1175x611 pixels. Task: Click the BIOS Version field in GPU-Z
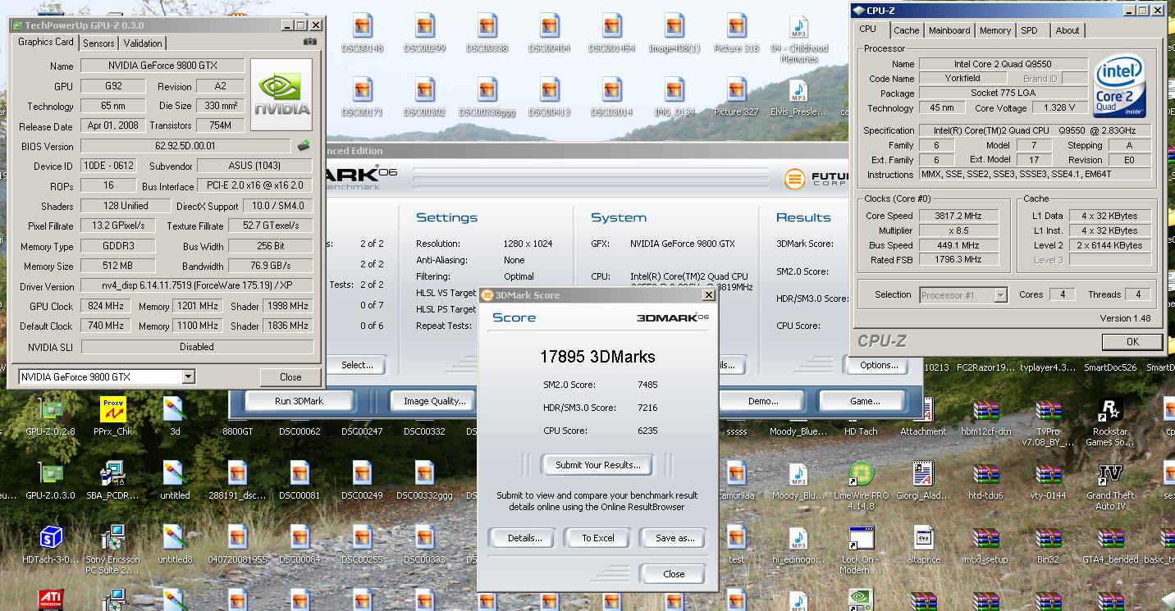[185, 146]
